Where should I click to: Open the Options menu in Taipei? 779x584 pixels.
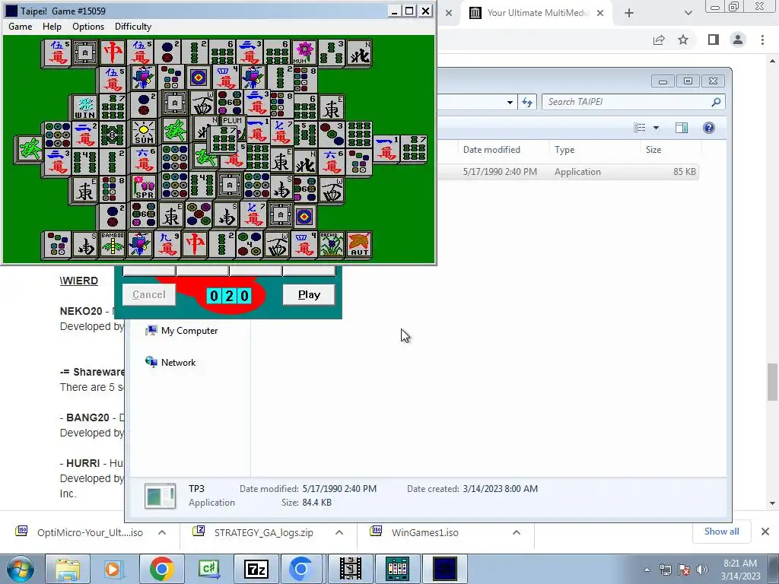coord(88,27)
